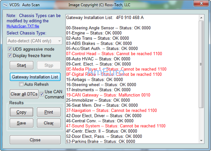Select the '52-Door Elect, Pass.' status line
The image size is (211, 151).
click(x=104, y=137)
